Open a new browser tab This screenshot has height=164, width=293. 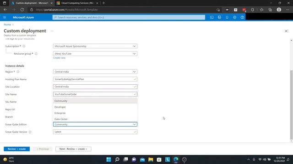[104, 3]
